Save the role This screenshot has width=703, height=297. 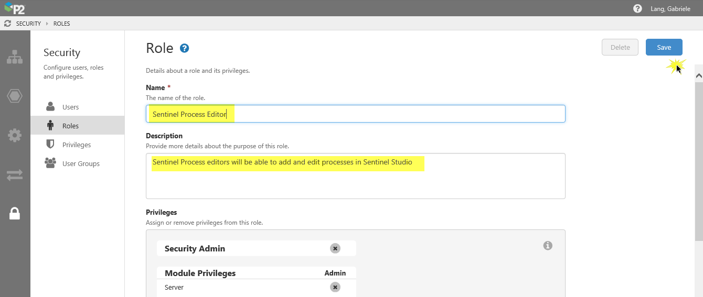pyautogui.click(x=664, y=47)
